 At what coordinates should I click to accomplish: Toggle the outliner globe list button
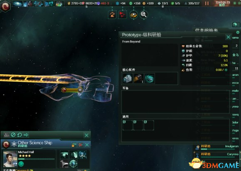(x=236, y=25)
